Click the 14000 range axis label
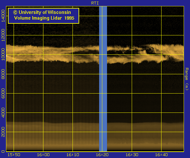Screen dimensions: 190x158 (3, 16)
